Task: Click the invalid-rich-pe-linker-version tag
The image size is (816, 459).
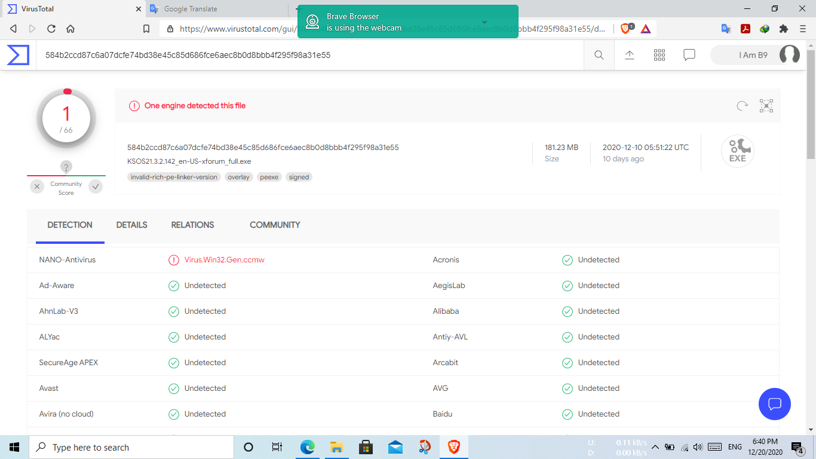Action: click(x=174, y=177)
